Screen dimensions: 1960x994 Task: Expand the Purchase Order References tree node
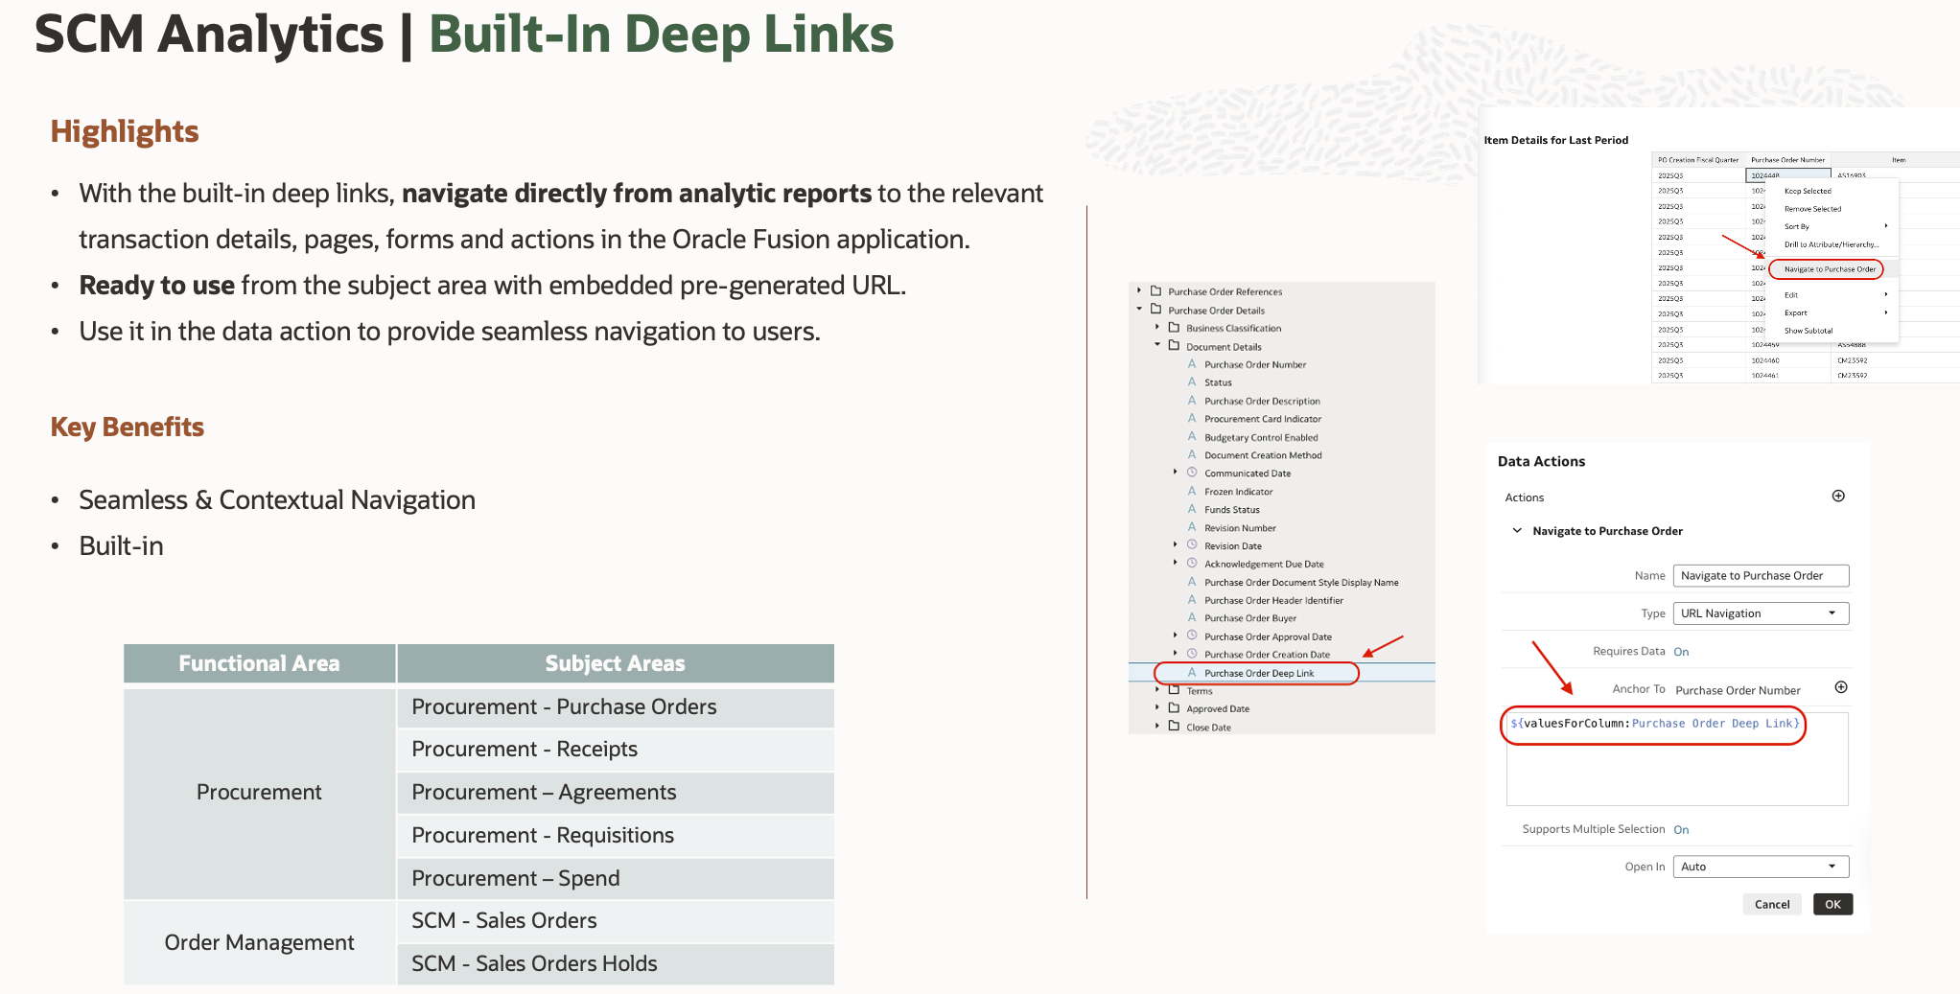[x=1139, y=290]
